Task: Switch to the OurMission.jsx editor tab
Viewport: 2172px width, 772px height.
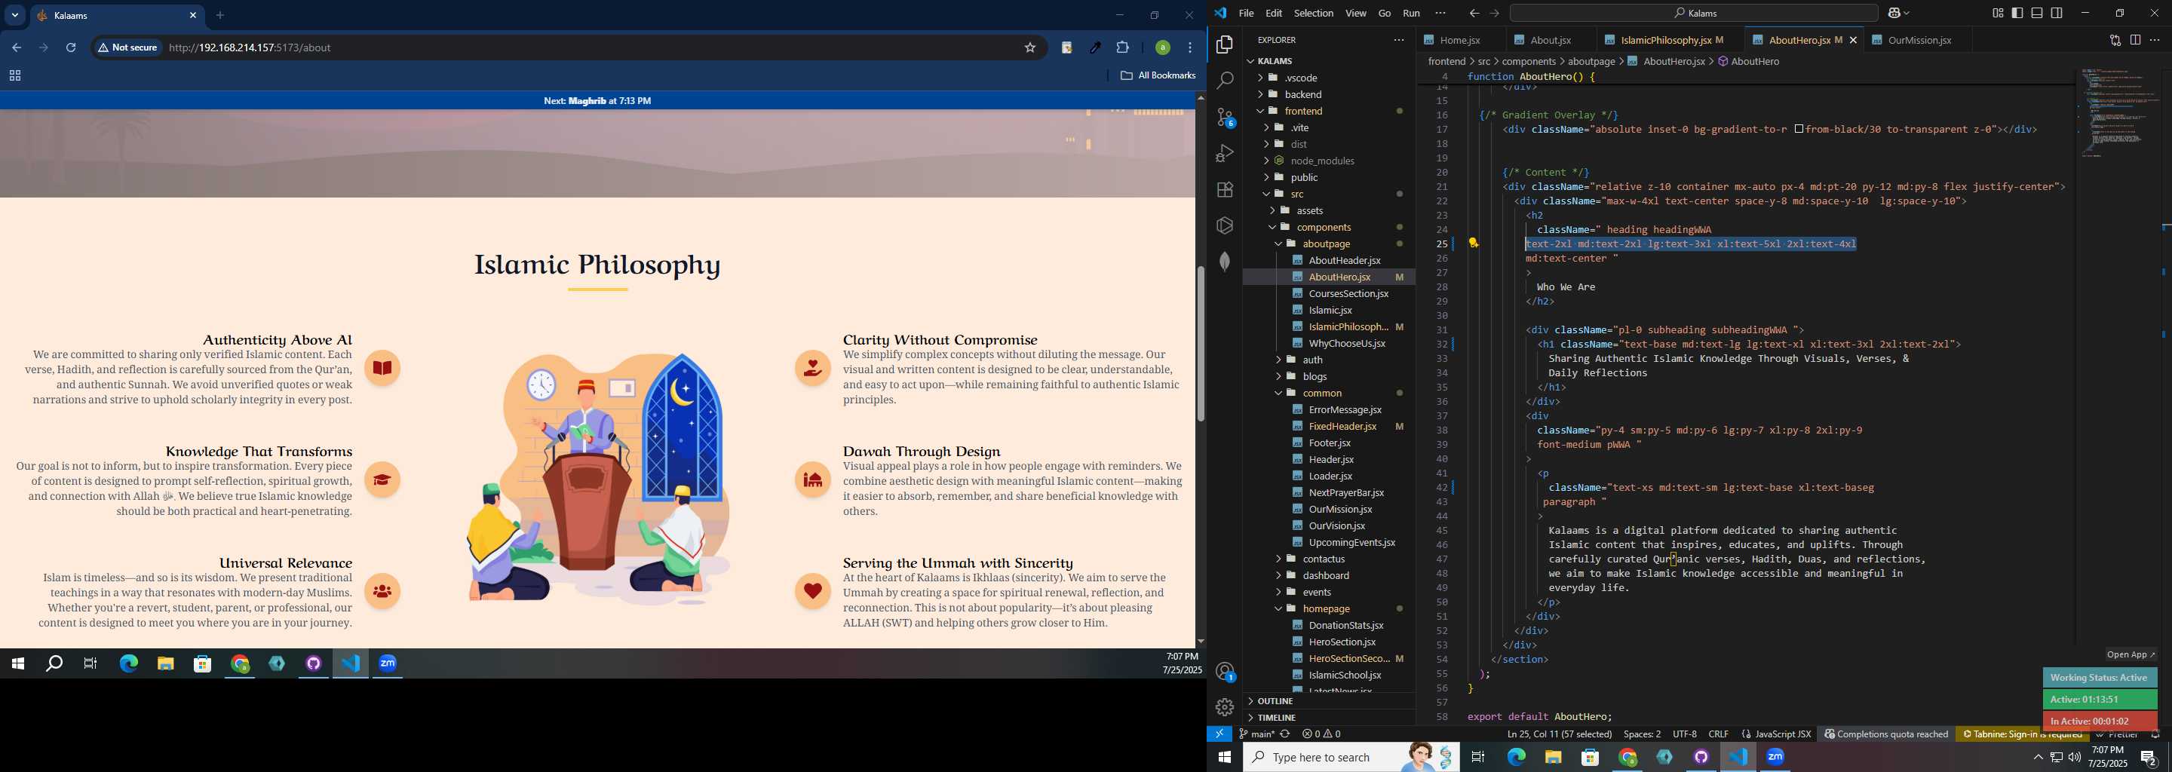Action: click(1919, 41)
